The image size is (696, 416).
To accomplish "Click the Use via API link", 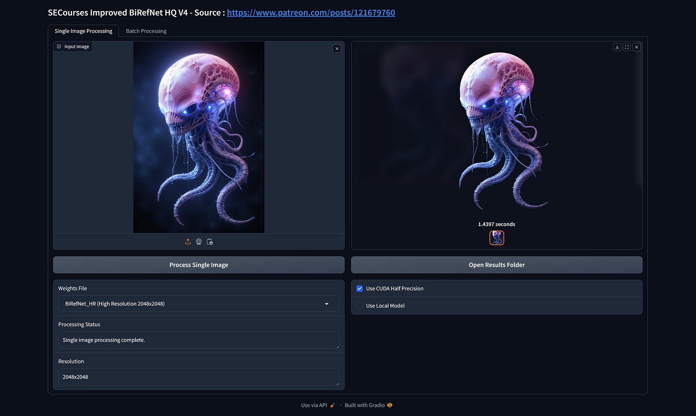I will pos(318,405).
